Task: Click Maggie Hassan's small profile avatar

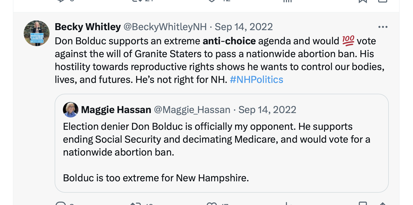Action: 70,110
